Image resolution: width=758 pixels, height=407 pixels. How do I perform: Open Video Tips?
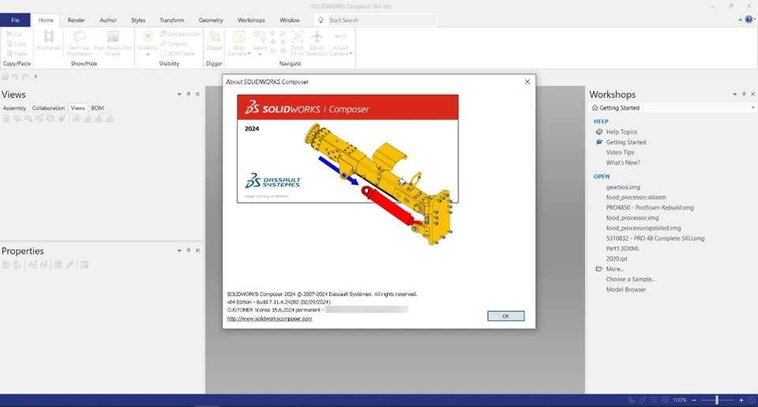[621, 152]
